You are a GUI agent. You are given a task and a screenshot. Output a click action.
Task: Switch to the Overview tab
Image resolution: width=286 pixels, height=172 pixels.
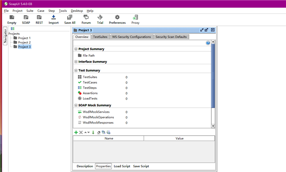pos(82,37)
